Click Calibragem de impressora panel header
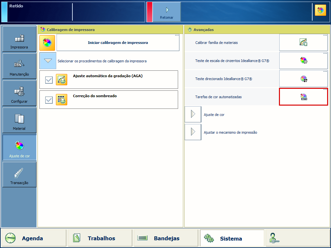Screen dimensions: 331x248 click(110, 30)
